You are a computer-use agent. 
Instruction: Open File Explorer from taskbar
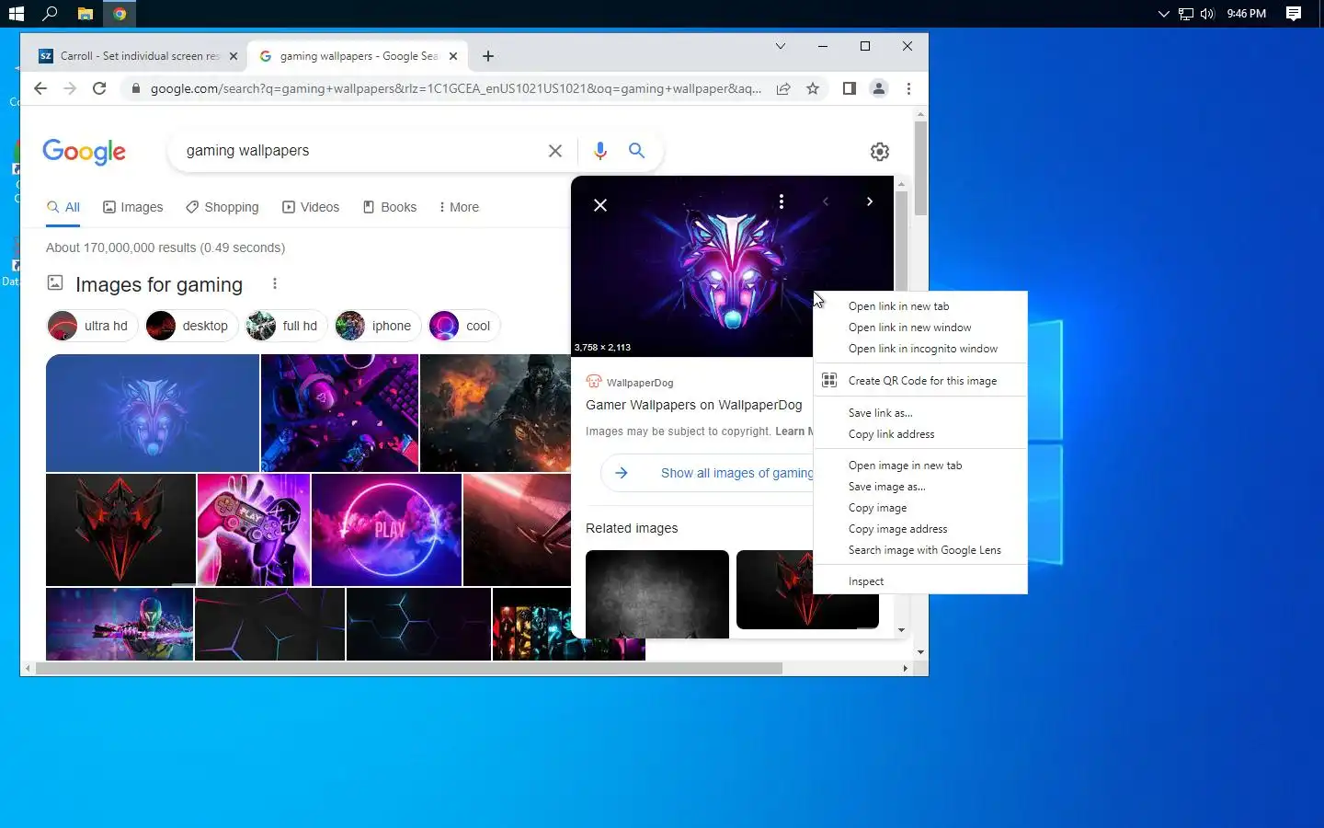click(85, 13)
